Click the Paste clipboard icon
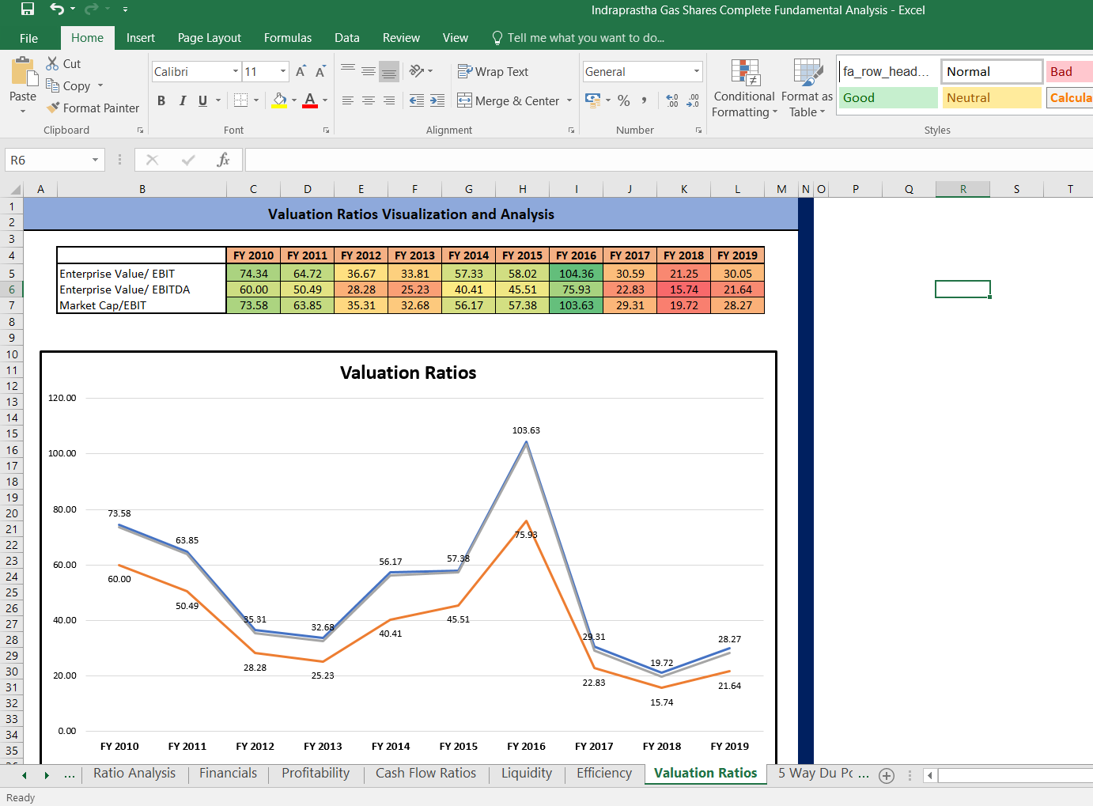This screenshot has height=806, width=1093. pos(25,72)
